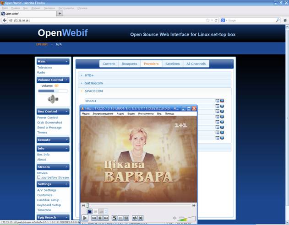Viewport: 289px width, 225px height.
Task: Open Box Info link
Action: click(x=44, y=155)
